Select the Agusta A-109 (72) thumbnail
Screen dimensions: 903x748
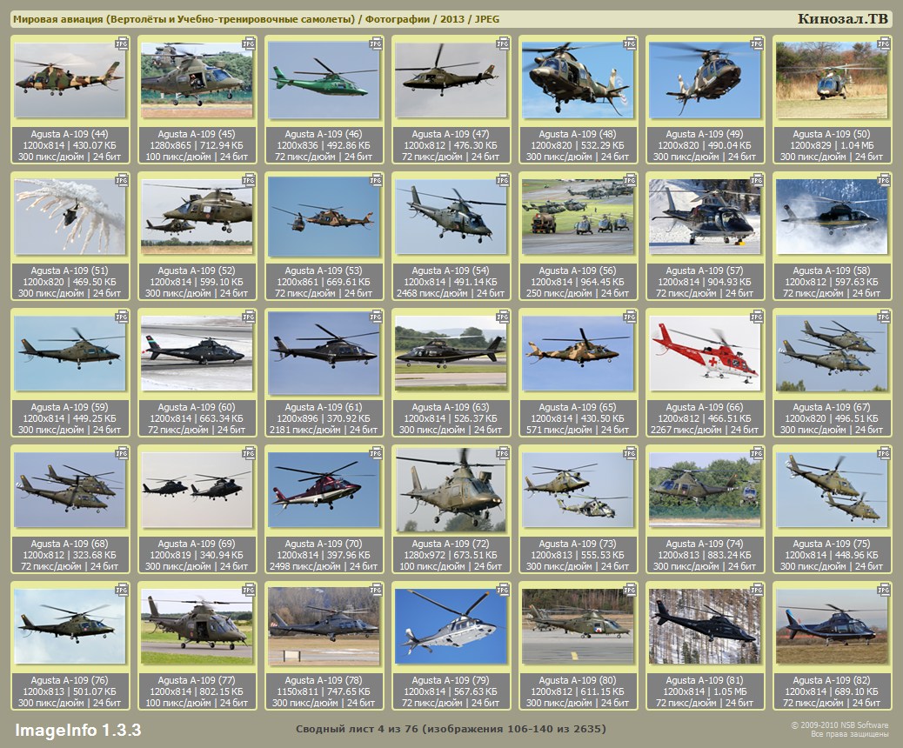tap(451, 490)
